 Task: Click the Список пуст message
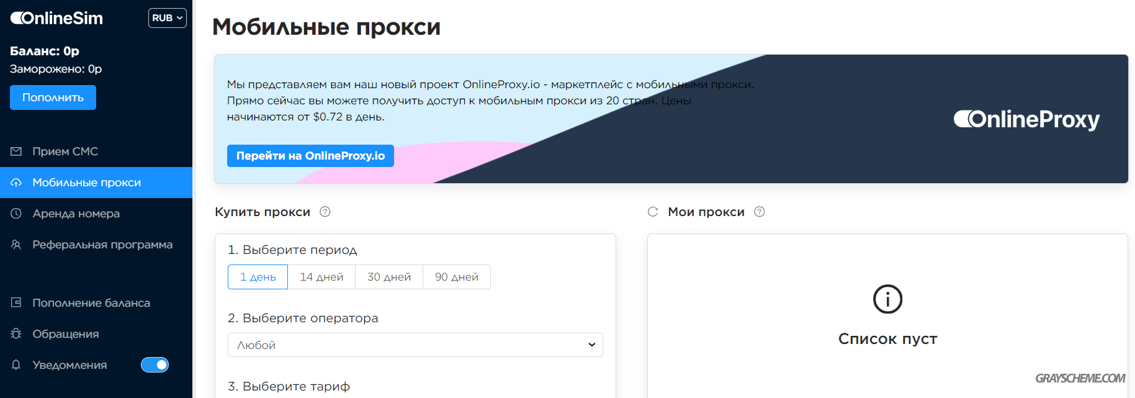click(887, 338)
